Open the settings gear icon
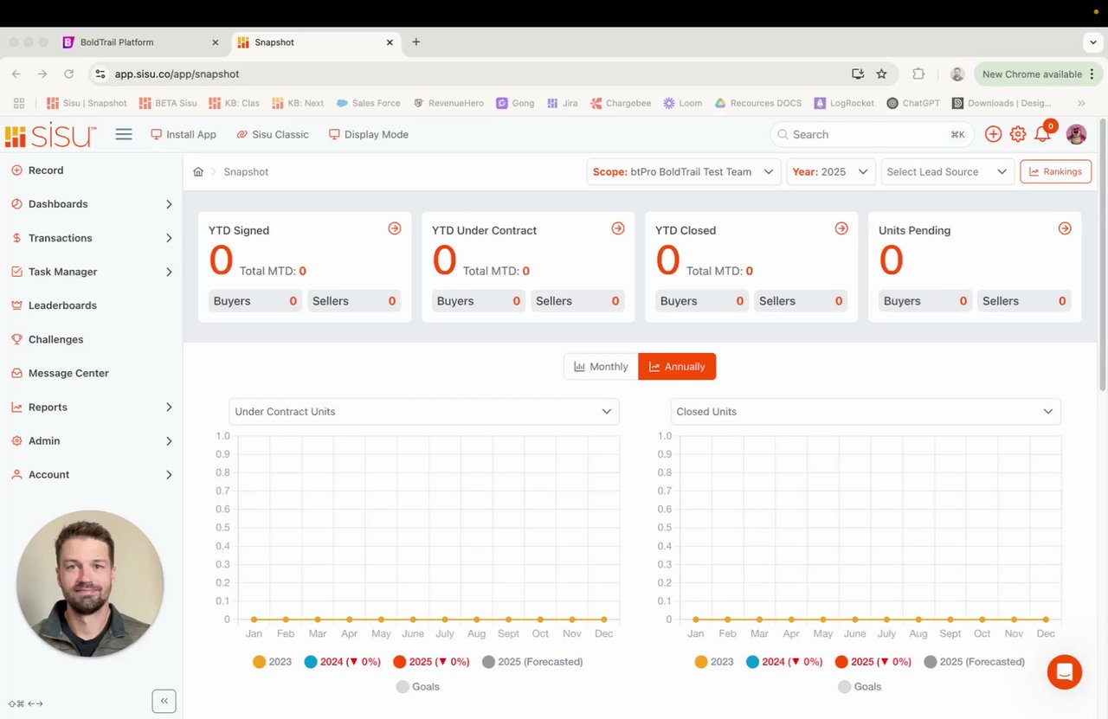1108x719 pixels. click(x=1018, y=134)
